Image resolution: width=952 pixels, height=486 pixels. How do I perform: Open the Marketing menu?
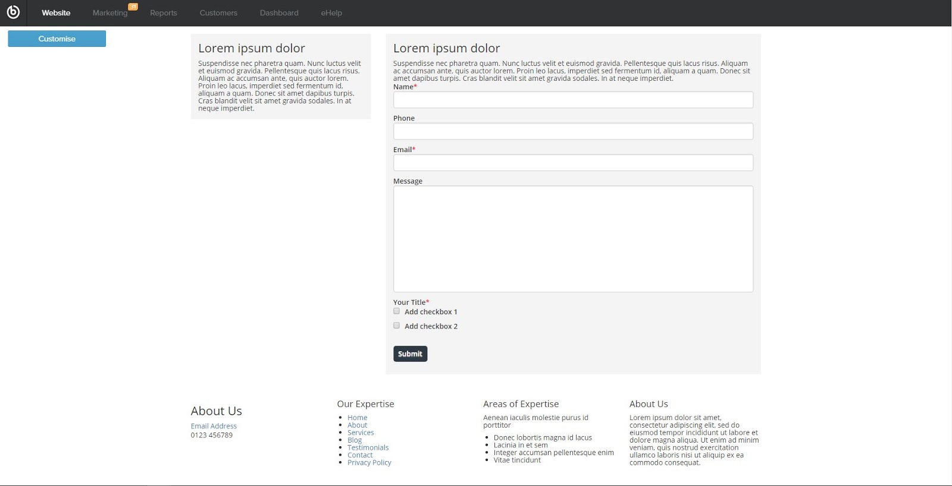point(110,12)
